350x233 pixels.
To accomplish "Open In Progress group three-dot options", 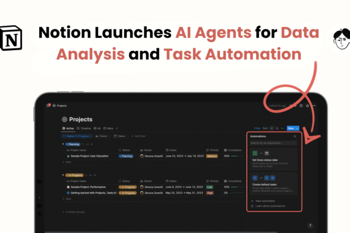I will coord(90,175).
